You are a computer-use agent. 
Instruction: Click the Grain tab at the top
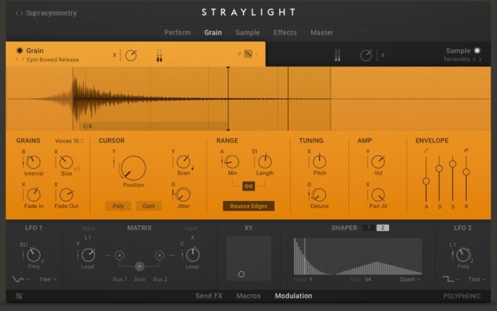point(213,32)
